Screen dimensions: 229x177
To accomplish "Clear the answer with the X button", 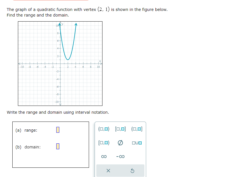I will 108,170.
